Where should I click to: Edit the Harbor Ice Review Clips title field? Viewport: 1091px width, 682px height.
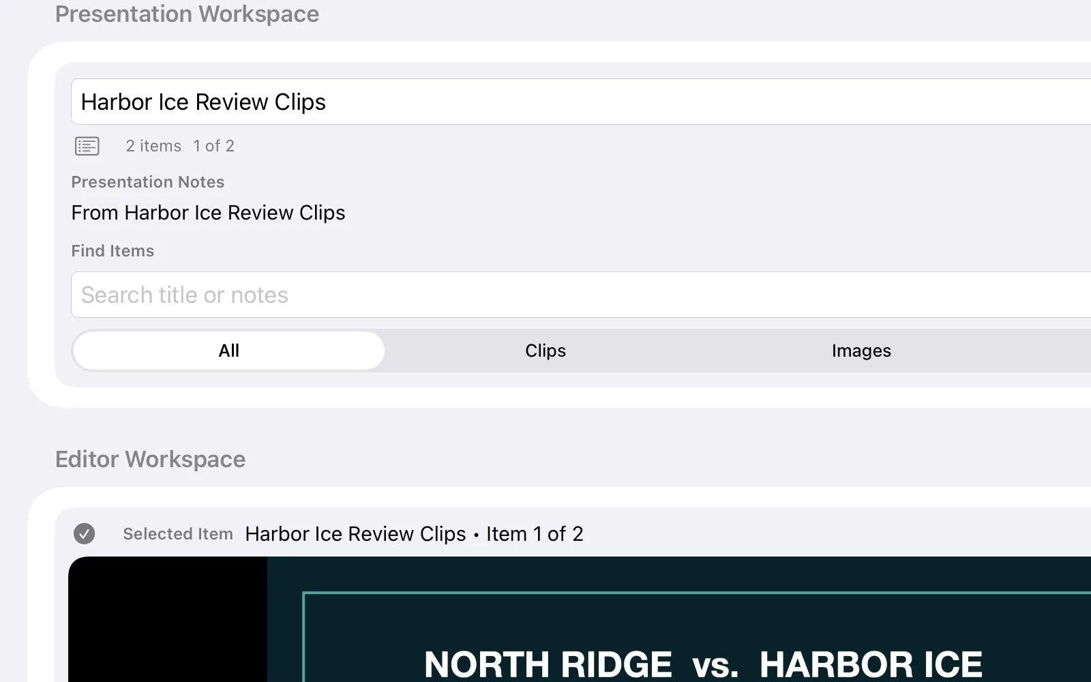(x=581, y=102)
